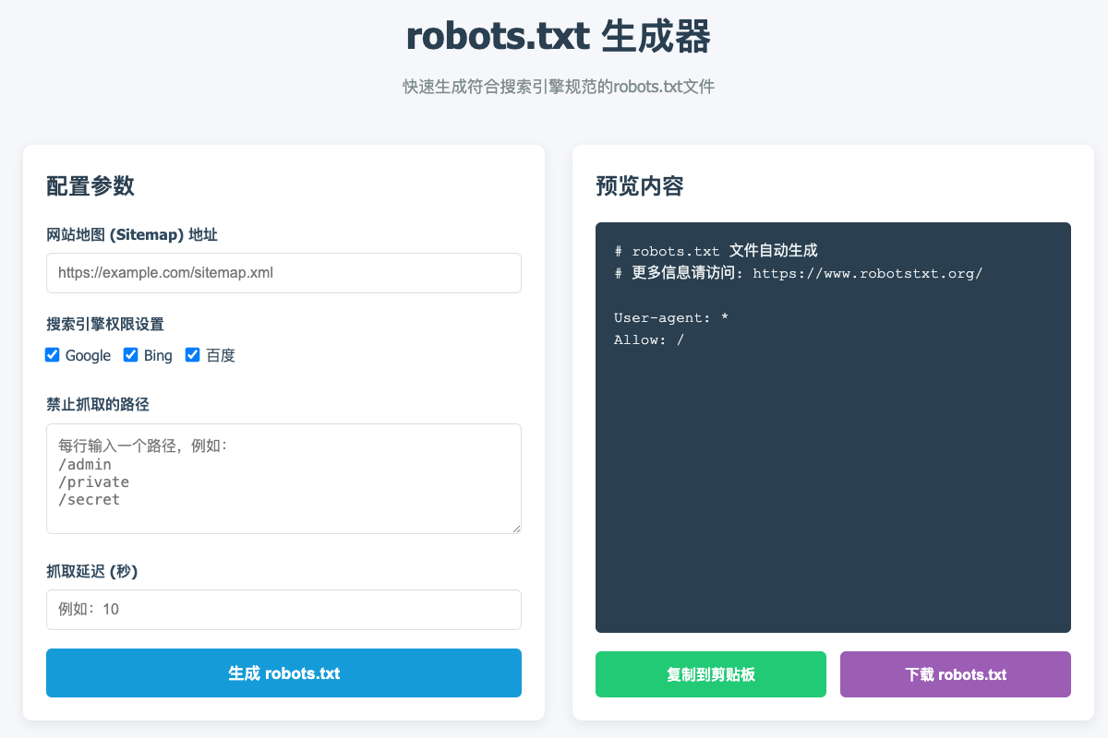Screen dimensions: 1108x738
Task: Toggle the 百度 checkbox
Action: coord(193,355)
